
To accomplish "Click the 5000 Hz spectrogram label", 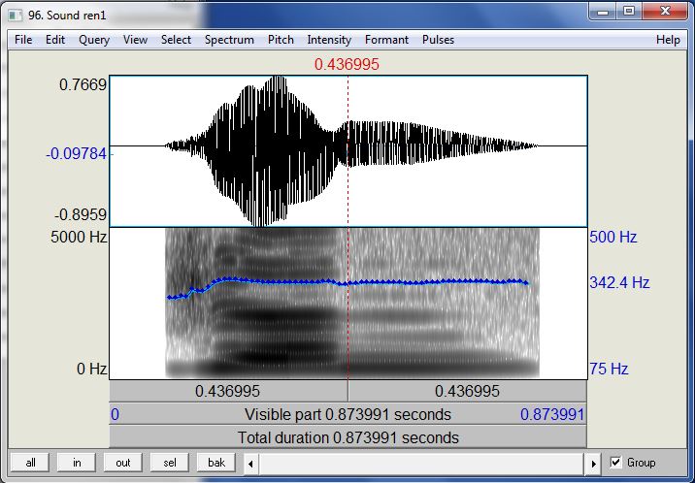I will [x=79, y=238].
